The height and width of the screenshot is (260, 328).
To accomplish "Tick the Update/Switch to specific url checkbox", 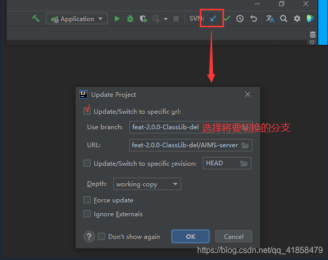I will 87,111.
